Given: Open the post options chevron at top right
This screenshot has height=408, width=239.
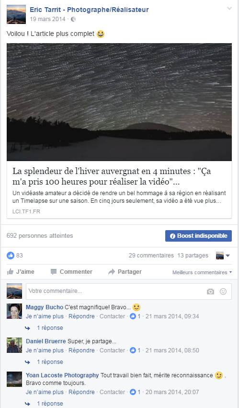Looking at the screenshot, I should point(229,8).
